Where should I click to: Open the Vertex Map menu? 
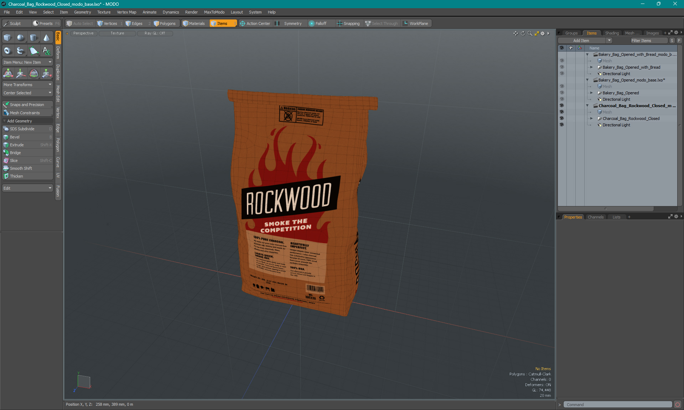point(126,12)
